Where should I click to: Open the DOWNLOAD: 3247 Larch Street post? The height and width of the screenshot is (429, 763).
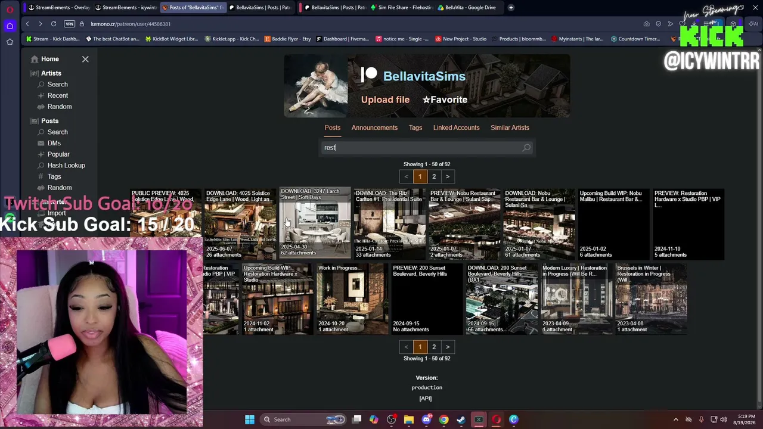click(315, 223)
